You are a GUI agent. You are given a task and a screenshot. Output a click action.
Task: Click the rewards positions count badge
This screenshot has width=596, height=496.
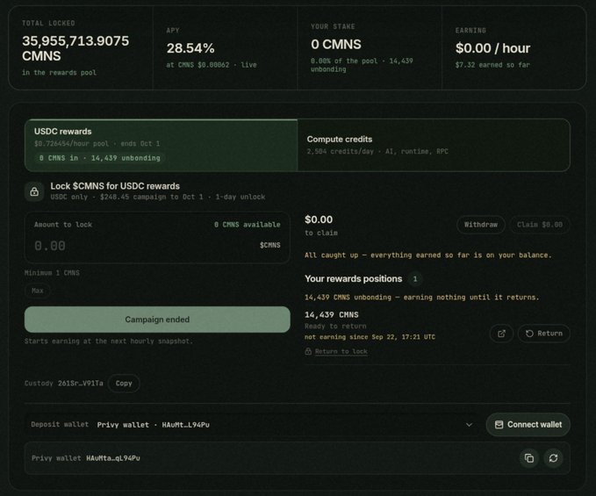(x=414, y=279)
